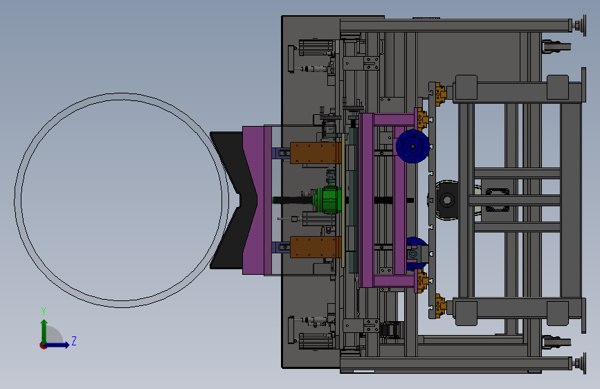Click the green lead screw nut housing
Viewport: 600px width, 389px height.
(x=327, y=200)
